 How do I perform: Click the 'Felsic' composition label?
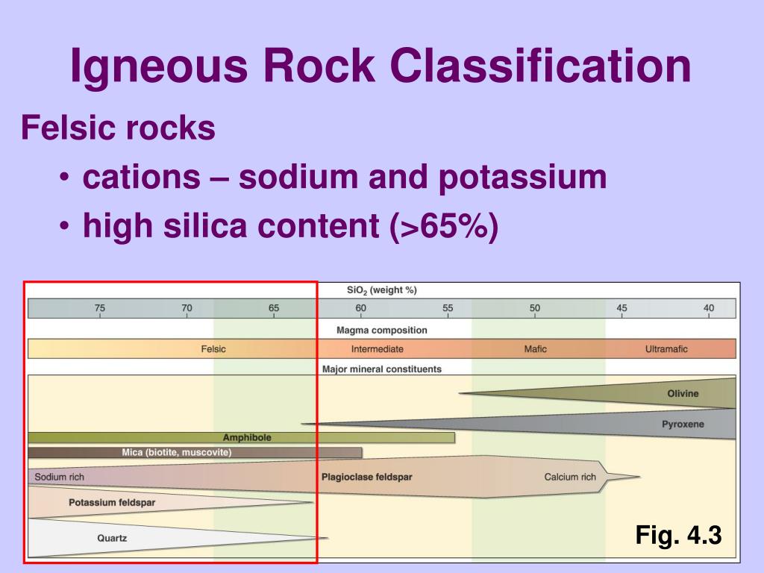tap(213, 349)
